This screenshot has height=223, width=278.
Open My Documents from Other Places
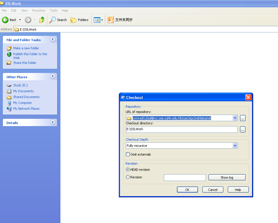(23, 91)
